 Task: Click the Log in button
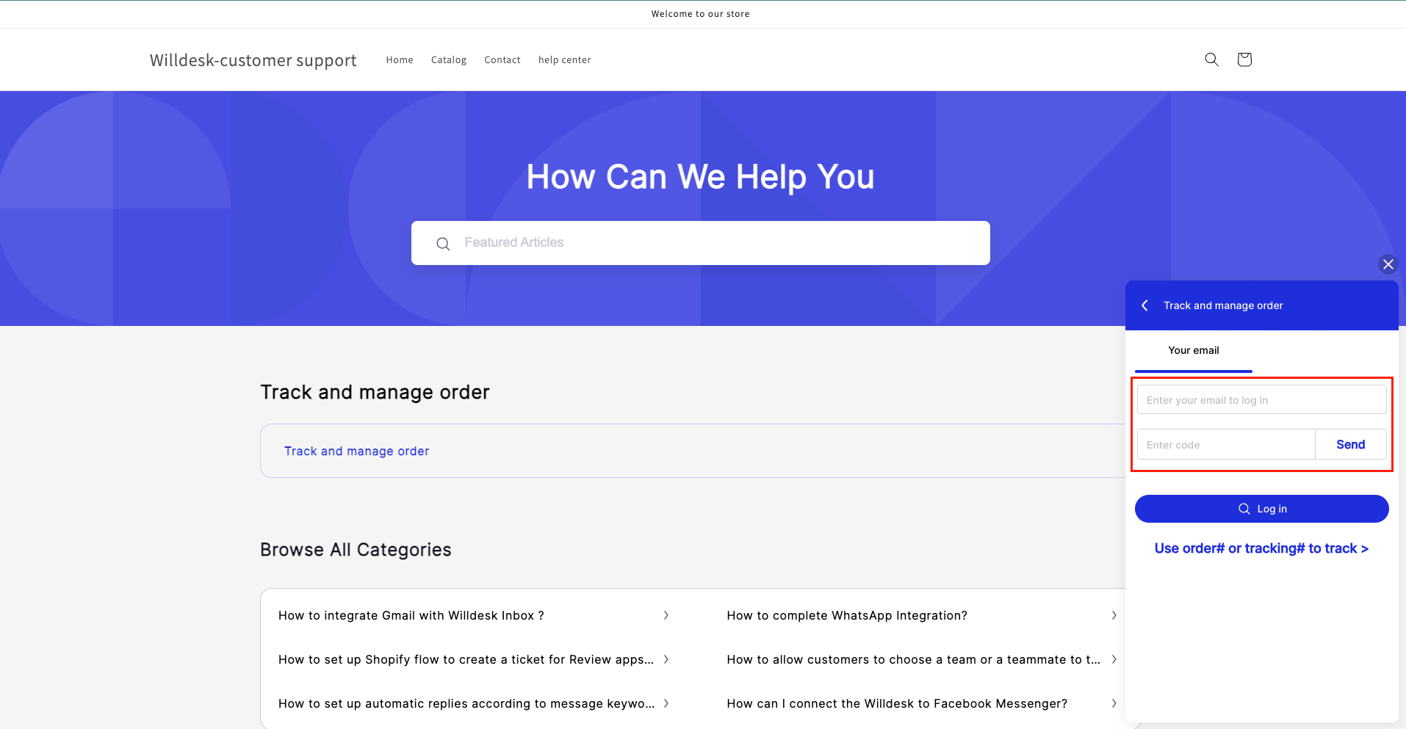point(1261,509)
